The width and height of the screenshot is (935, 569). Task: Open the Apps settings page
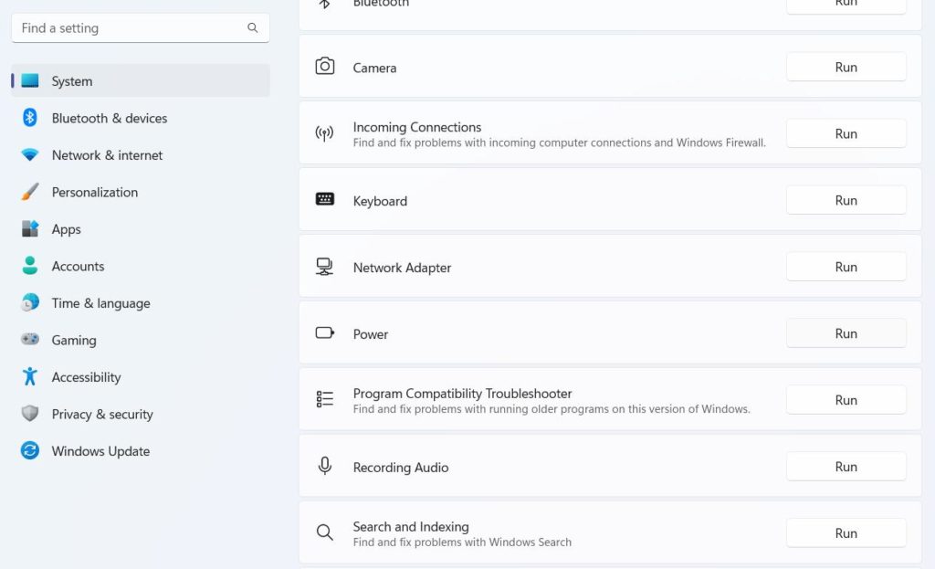pos(141,228)
